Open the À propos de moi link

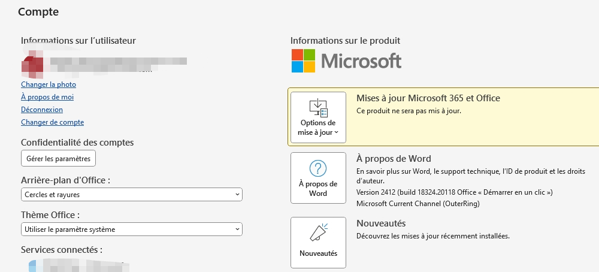point(47,97)
